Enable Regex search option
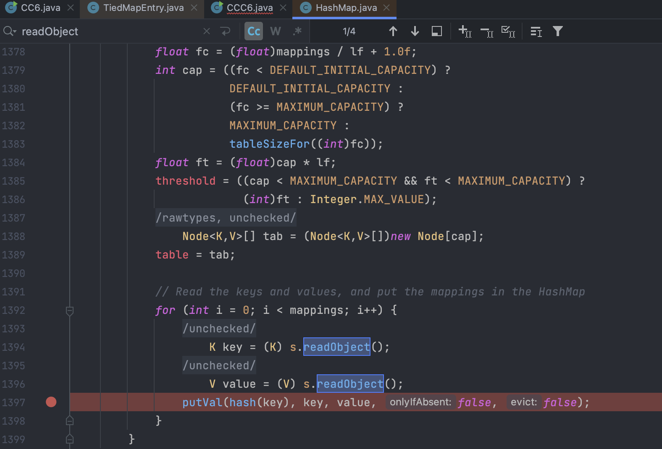 click(x=297, y=31)
